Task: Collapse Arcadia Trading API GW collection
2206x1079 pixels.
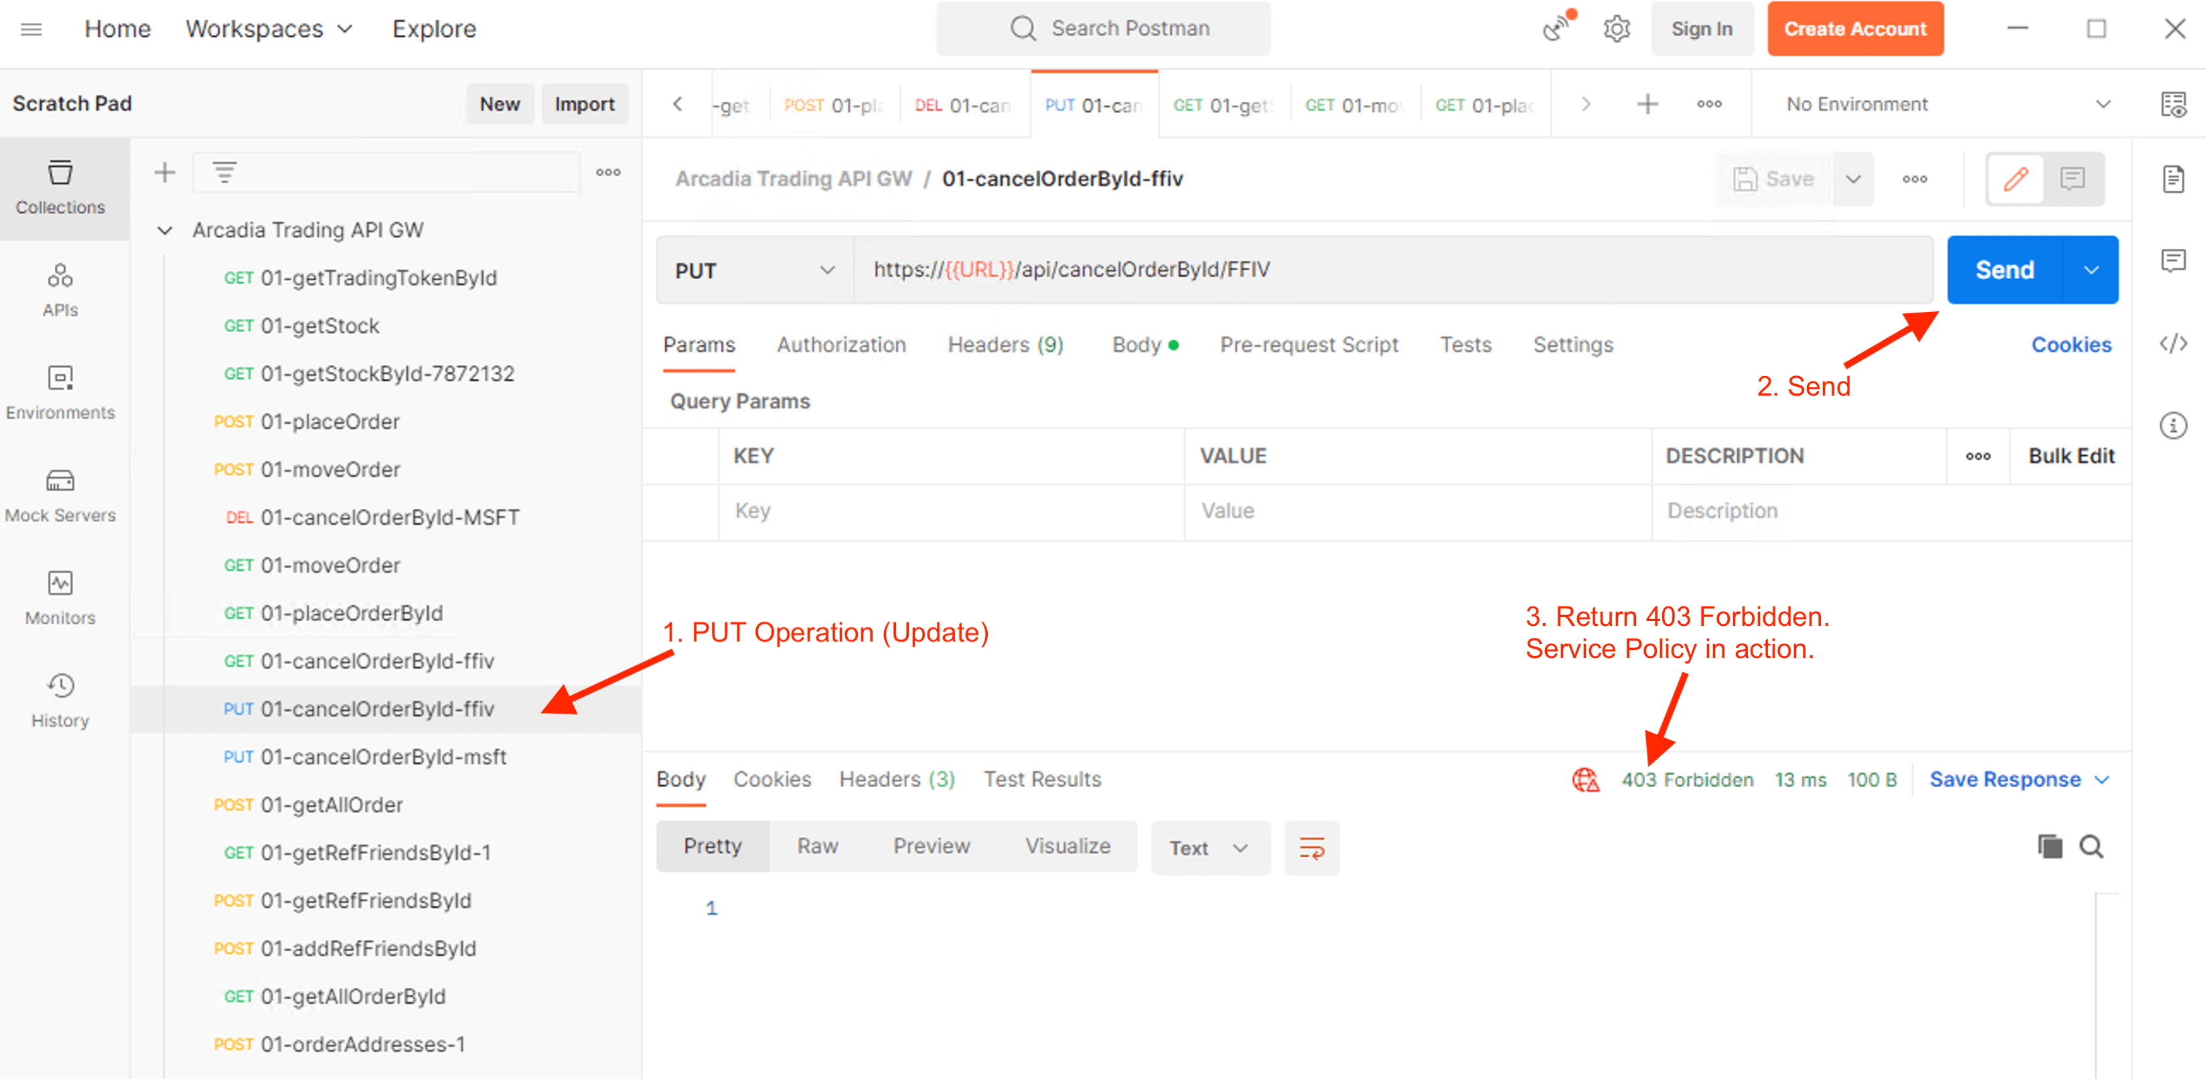Action: (x=165, y=230)
